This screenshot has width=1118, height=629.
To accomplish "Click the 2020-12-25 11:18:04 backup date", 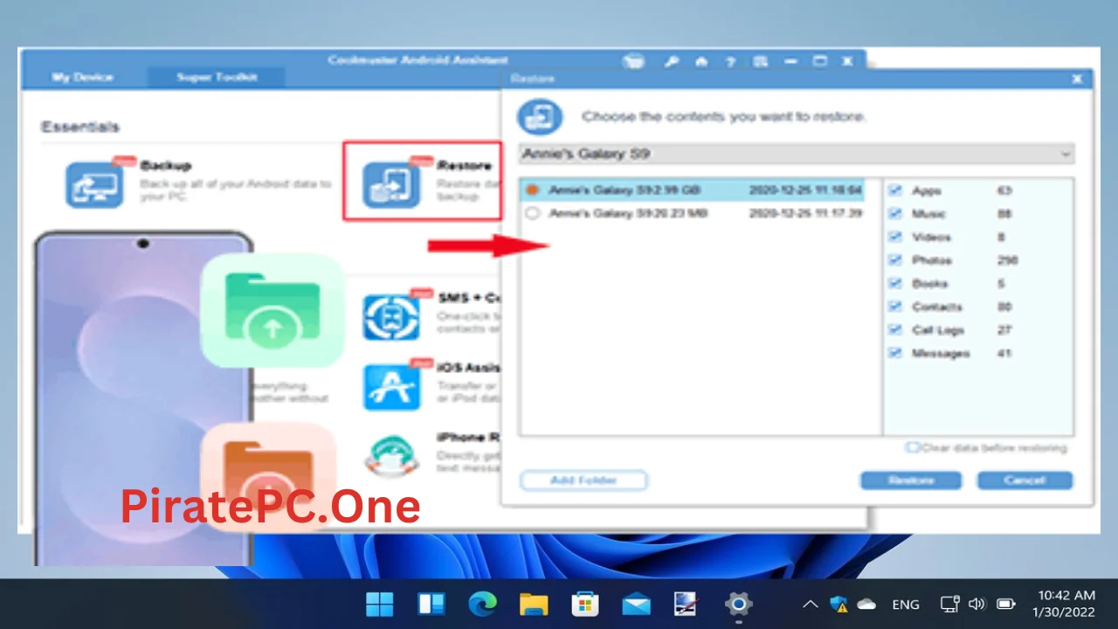I will (805, 190).
